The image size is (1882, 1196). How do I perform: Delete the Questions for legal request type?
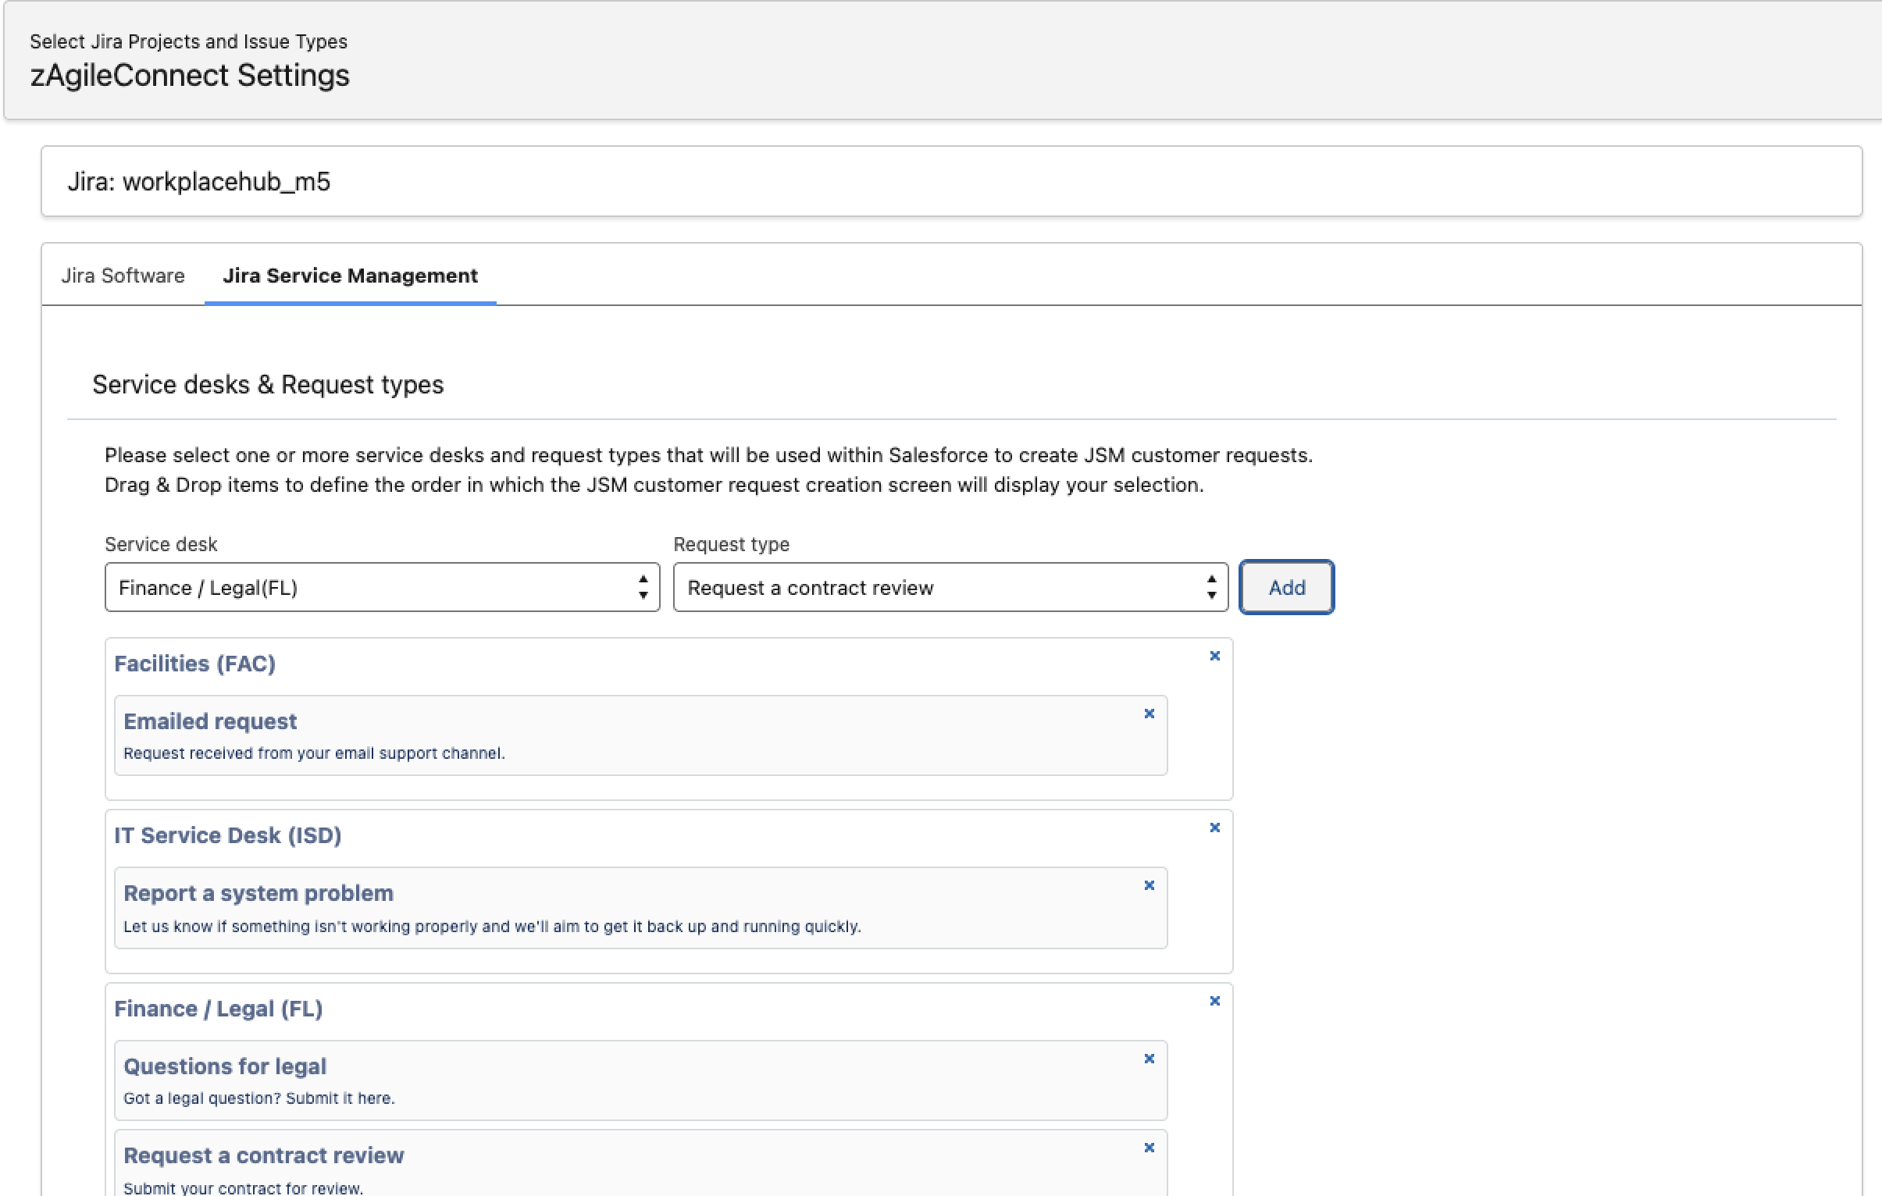click(1149, 1059)
